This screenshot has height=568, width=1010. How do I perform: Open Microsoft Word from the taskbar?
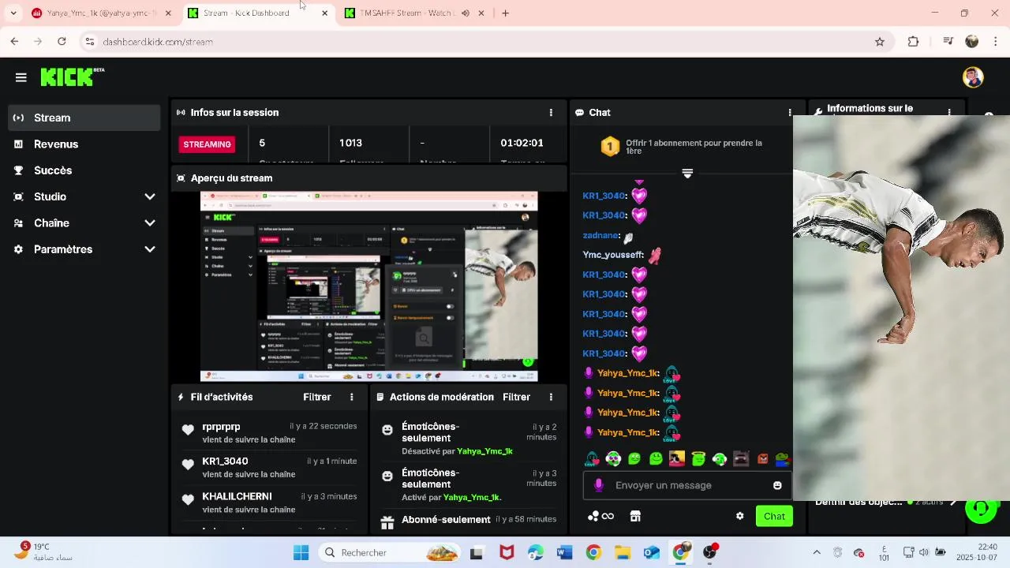564,552
